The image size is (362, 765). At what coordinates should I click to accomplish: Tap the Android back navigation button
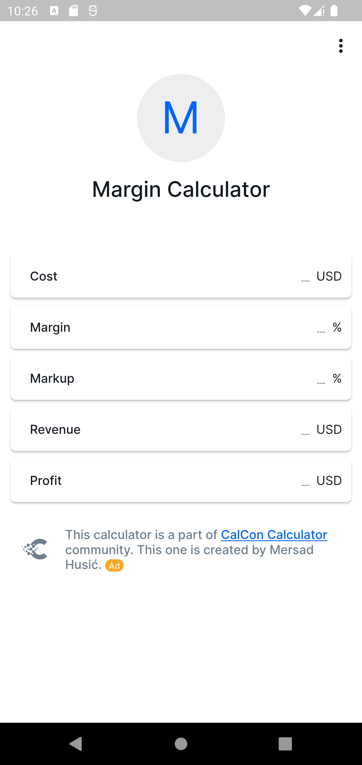76,744
